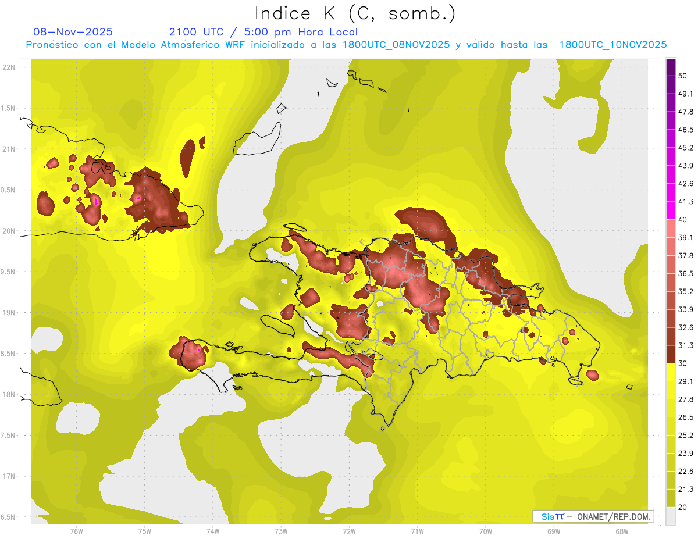The image size is (698, 539).
Task: Click the 'SisTT - ONAMET/REP.DOM.' credit box
Action: click(593, 516)
